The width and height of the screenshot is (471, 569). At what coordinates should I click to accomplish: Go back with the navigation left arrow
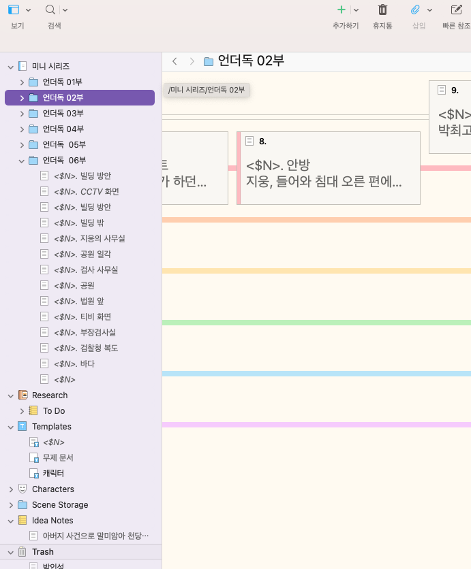click(174, 61)
